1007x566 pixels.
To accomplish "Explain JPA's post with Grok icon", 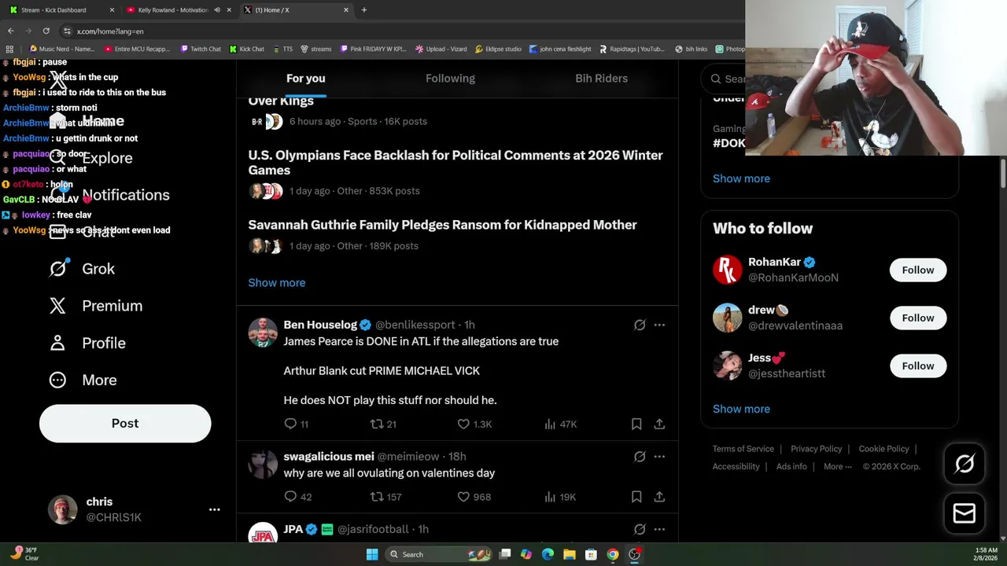I will (x=640, y=529).
